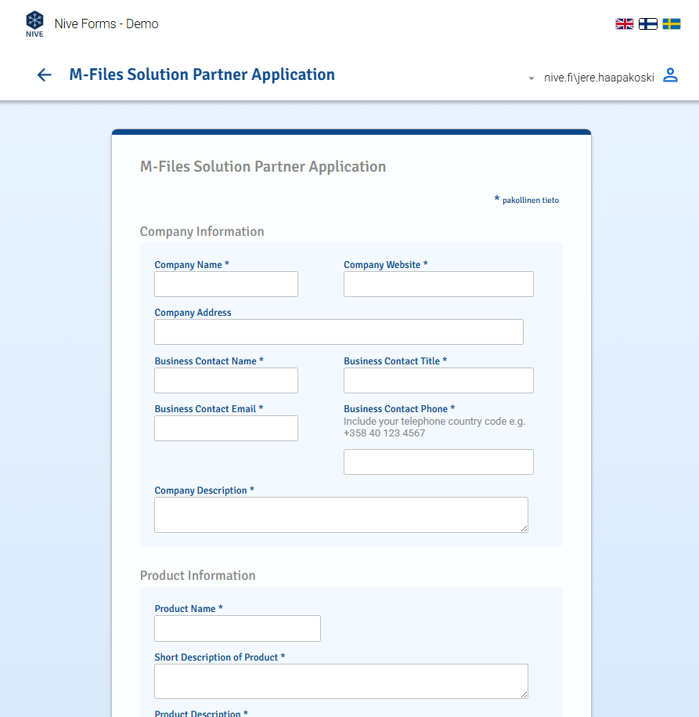Focus the Business Contact Title field
The height and width of the screenshot is (717, 699).
point(438,381)
